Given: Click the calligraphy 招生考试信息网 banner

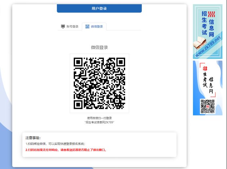Looking at the screenshot, I should 208,88.
